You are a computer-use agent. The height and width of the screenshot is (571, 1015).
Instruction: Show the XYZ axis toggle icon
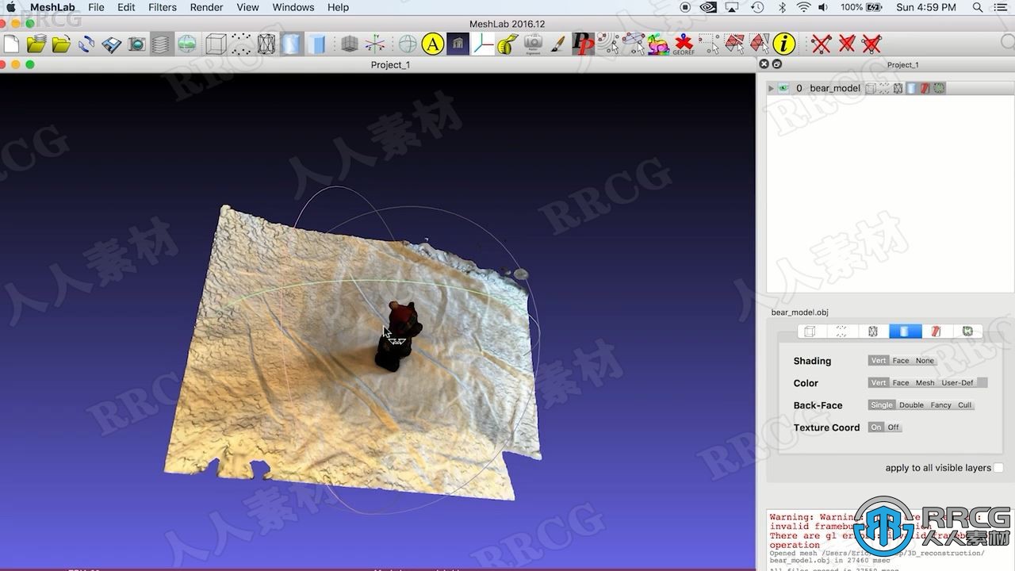tap(374, 44)
